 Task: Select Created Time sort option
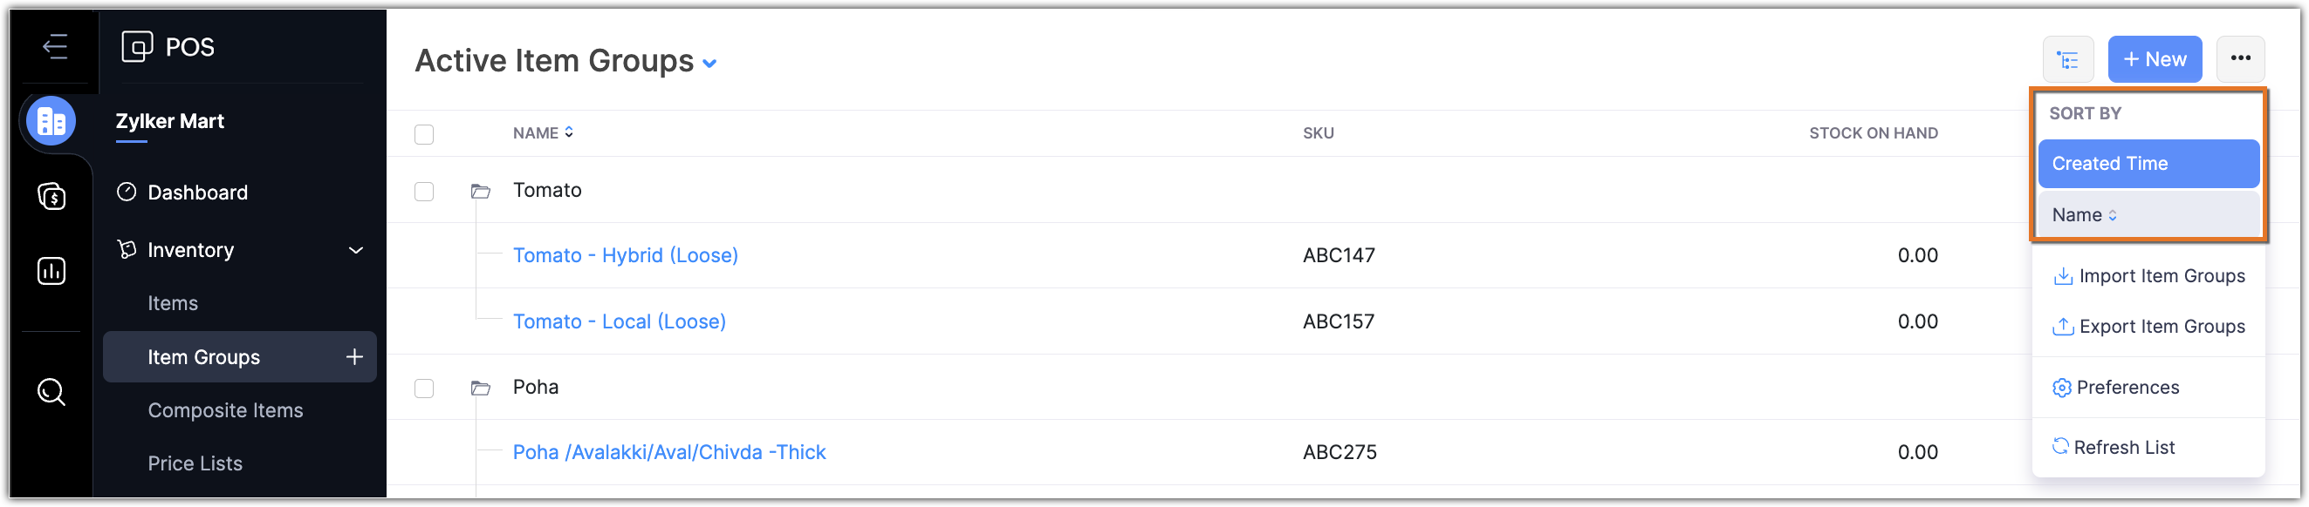2148,164
